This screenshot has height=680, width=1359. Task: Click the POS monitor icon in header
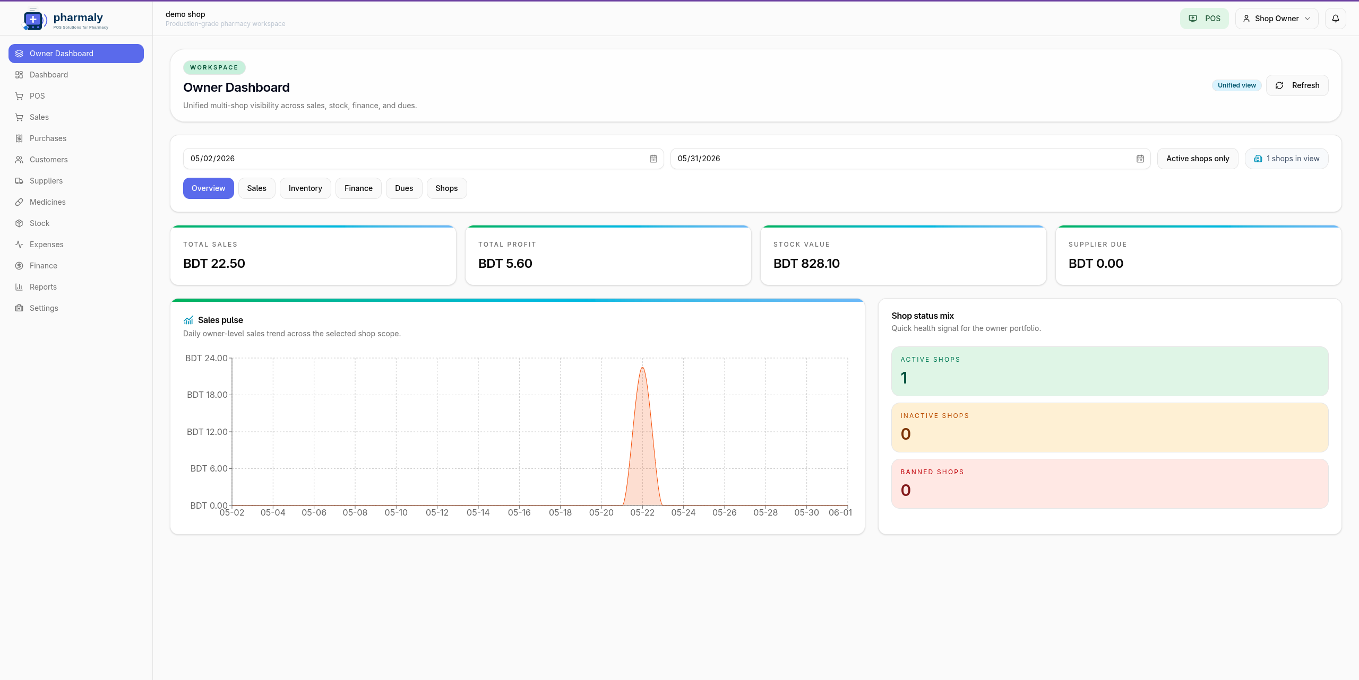(1193, 19)
